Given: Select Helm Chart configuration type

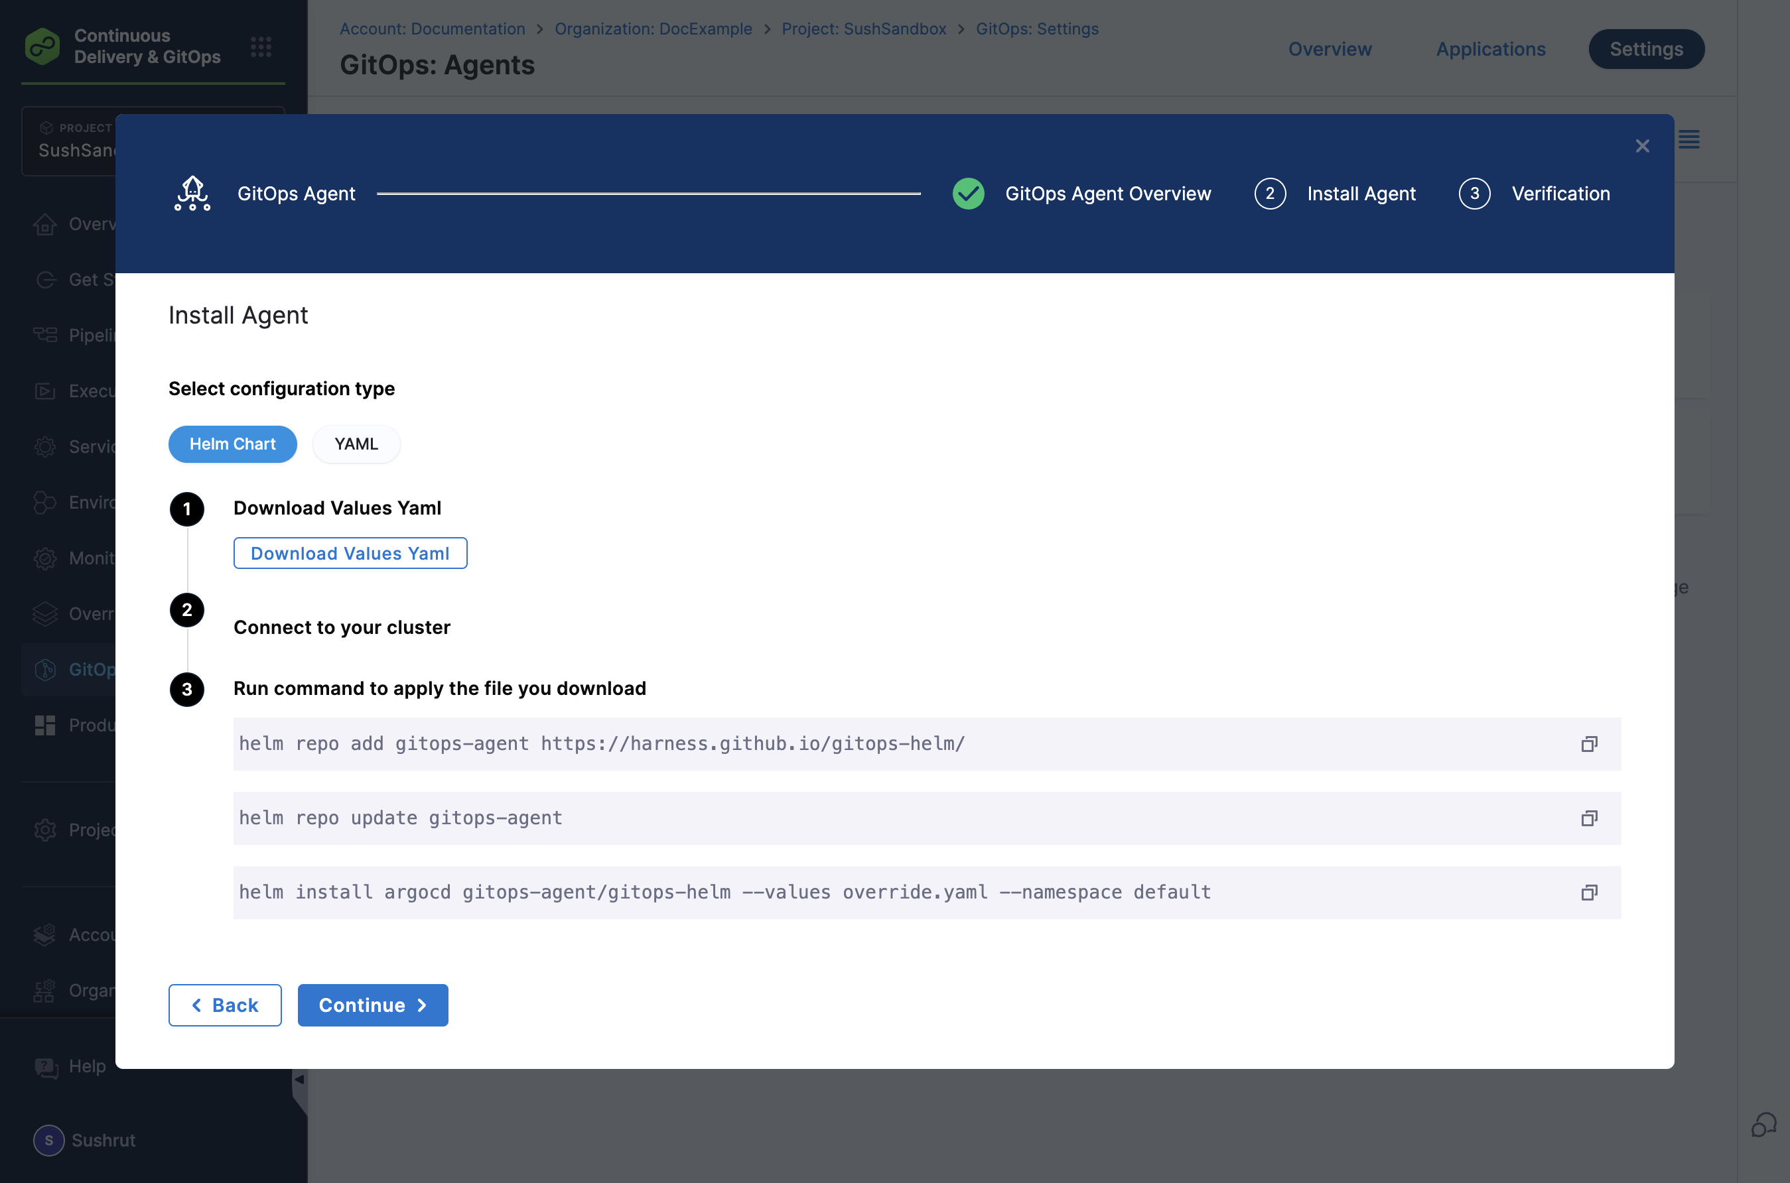Looking at the screenshot, I should 232,444.
